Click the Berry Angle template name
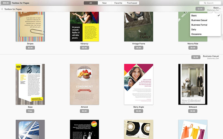This screenshot has height=139, width=223. click(139, 107)
